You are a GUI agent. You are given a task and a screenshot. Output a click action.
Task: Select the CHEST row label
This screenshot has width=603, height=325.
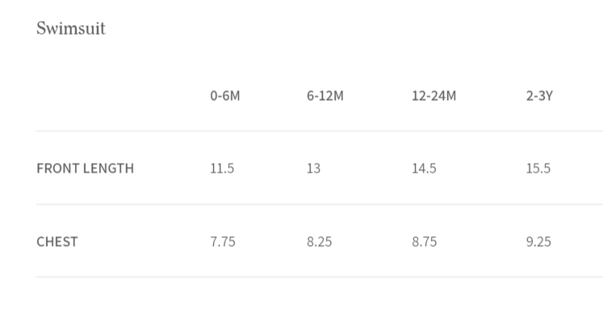point(57,241)
